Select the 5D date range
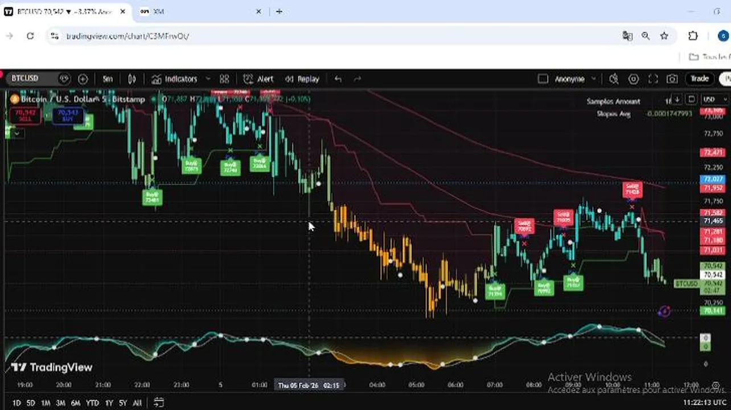 [x=31, y=403]
